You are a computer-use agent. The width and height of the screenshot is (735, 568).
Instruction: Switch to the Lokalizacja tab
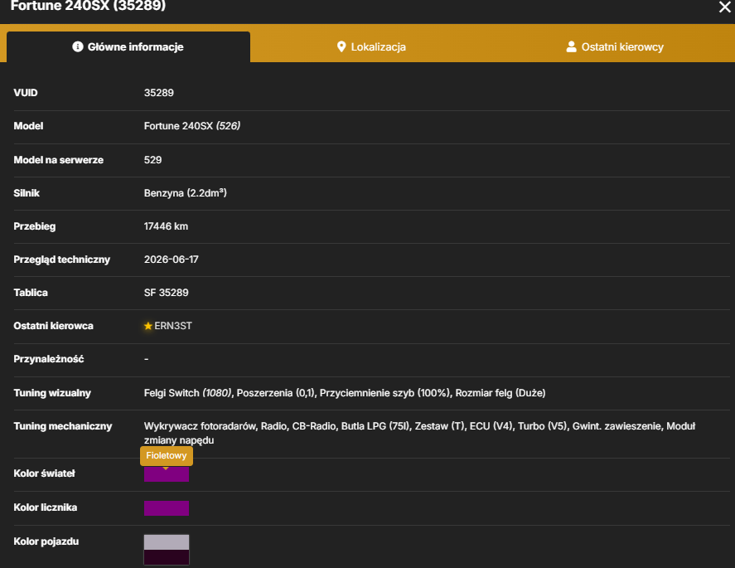point(371,47)
